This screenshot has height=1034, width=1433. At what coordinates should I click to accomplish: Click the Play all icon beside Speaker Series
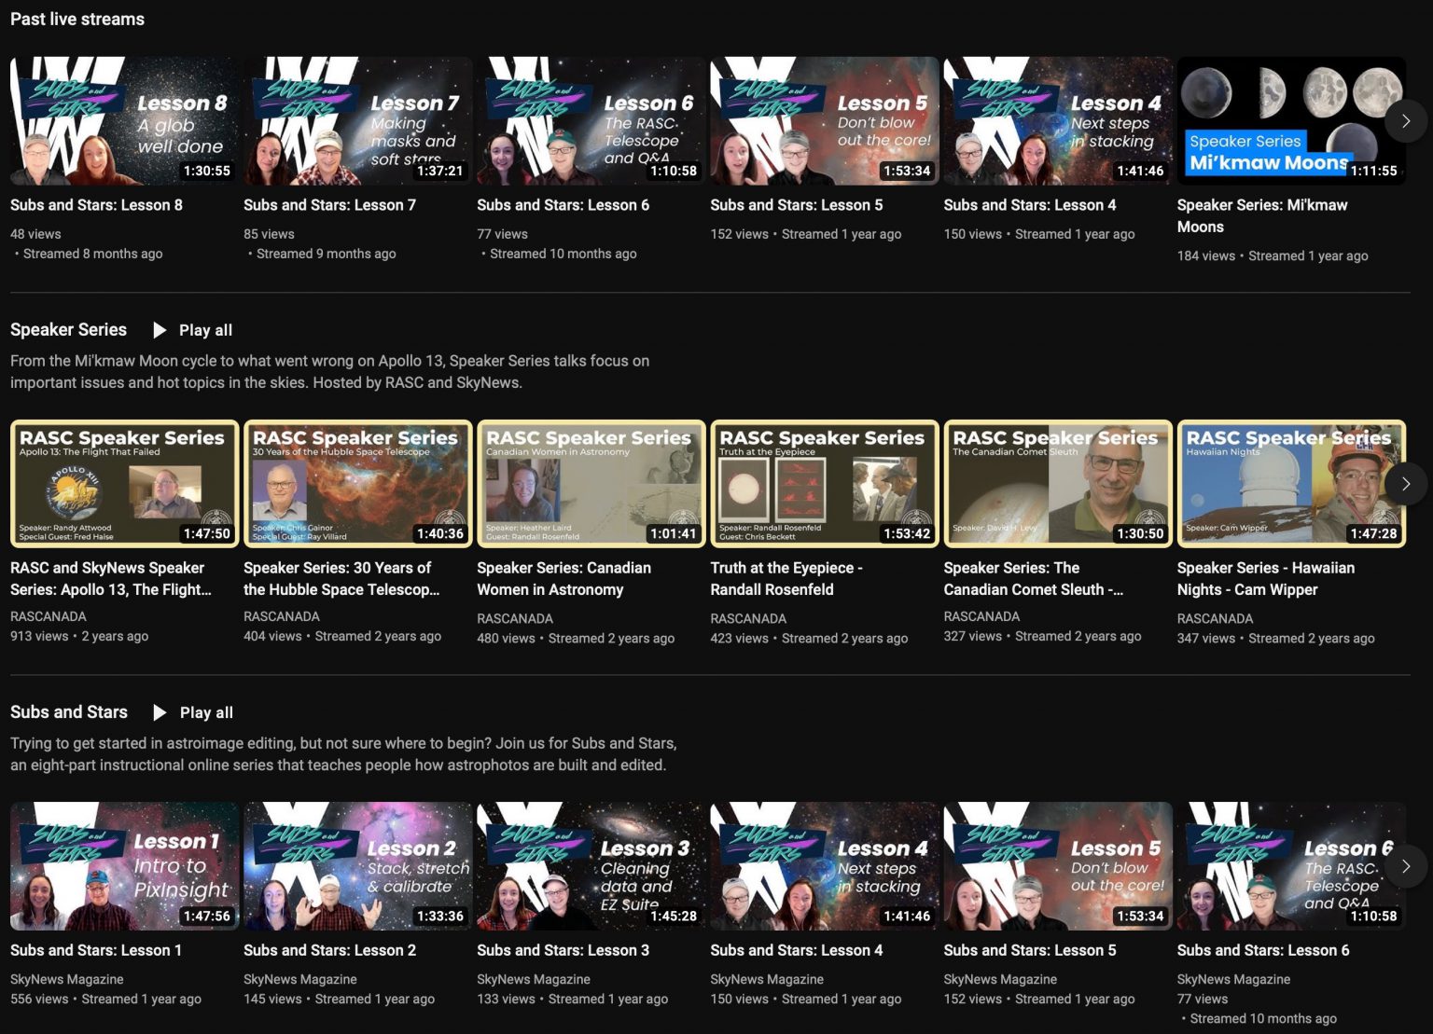tap(160, 330)
